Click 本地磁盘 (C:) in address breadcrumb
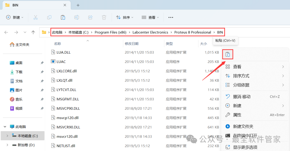The width and height of the screenshot is (290, 151). 78,32
